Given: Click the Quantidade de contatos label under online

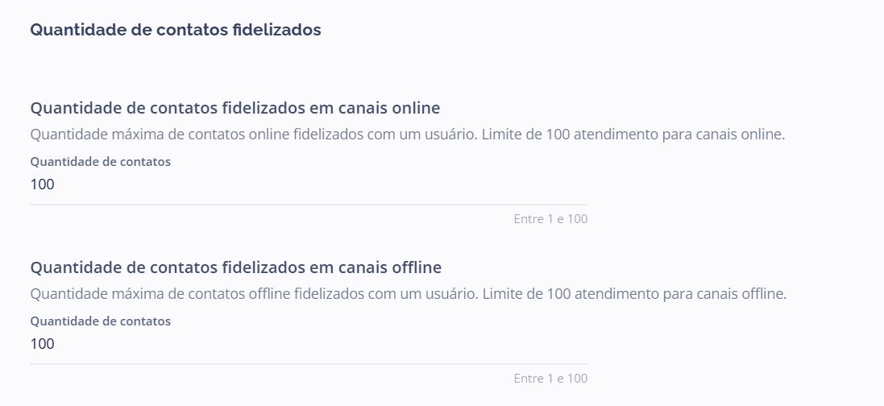Looking at the screenshot, I should click(x=100, y=161).
